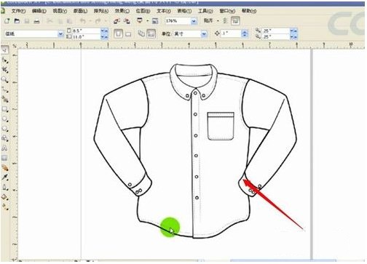
Task: Expand the 176% zoom level dropdown
Action: coord(194,21)
